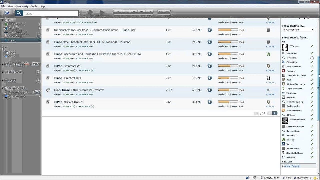Open the Tools menu
The height and width of the screenshot is (180, 320).
(34, 6)
